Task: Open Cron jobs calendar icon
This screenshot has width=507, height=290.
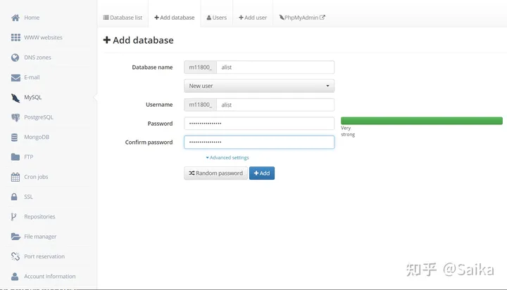Action: point(15,177)
